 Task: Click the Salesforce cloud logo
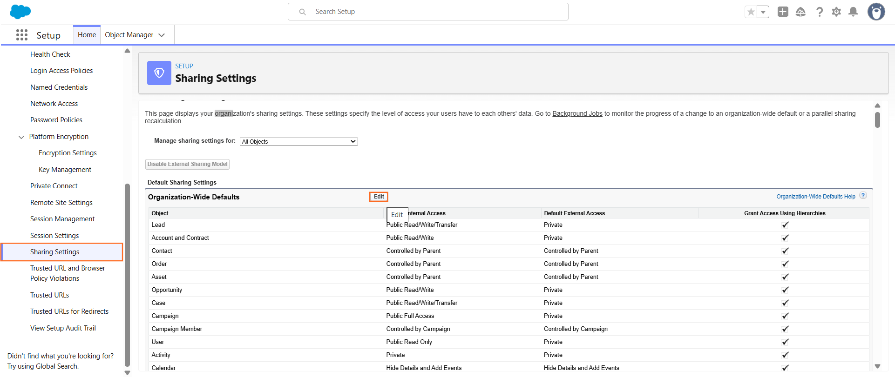click(x=20, y=12)
